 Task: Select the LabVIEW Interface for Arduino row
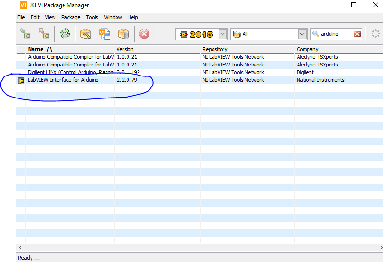pyautogui.click(x=200, y=80)
